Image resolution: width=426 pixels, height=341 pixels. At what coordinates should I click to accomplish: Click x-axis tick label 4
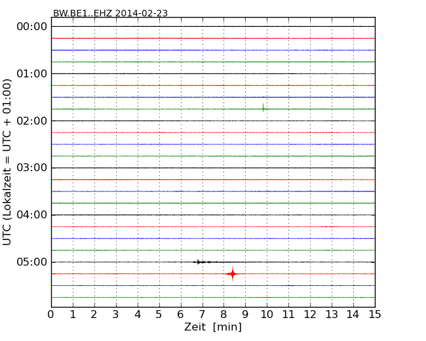(x=138, y=315)
